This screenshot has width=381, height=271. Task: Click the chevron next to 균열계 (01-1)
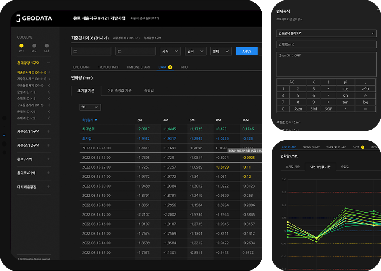49,92
